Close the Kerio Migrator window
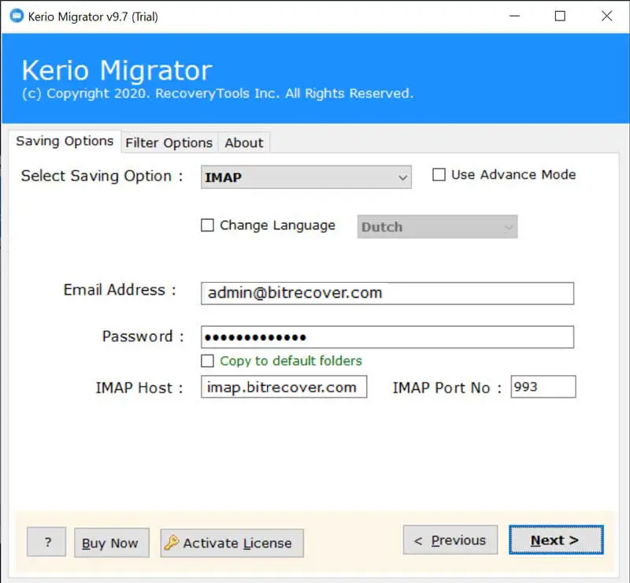Image resolution: width=630 pixels, height=583 pixels. tap(606, 16)
